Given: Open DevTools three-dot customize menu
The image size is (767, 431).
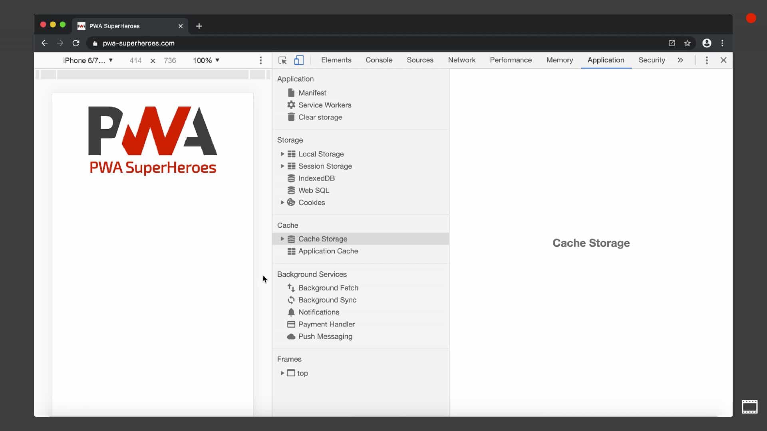Looking at the screenshot, I should (707, 60).
